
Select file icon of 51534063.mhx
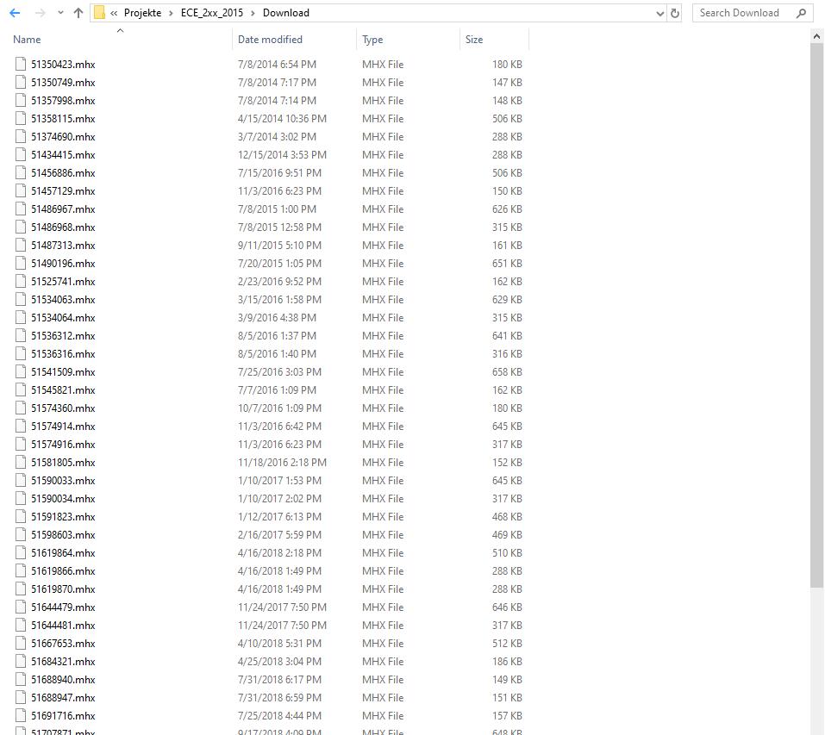21,299
